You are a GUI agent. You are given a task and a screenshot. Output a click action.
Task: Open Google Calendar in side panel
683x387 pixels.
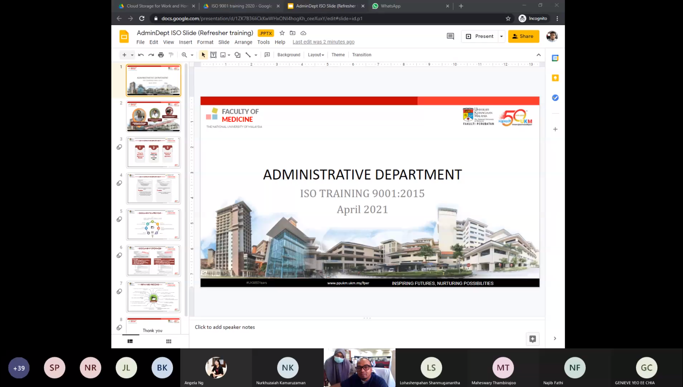(555, 58)
